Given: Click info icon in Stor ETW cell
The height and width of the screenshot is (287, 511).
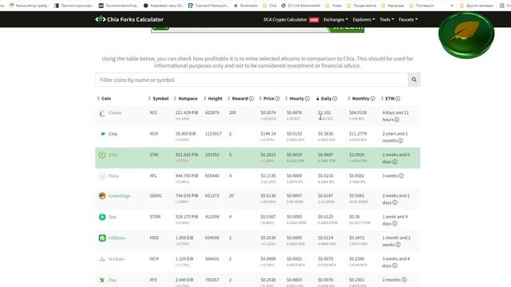Looking at the screenshot, I should point(394,223).
